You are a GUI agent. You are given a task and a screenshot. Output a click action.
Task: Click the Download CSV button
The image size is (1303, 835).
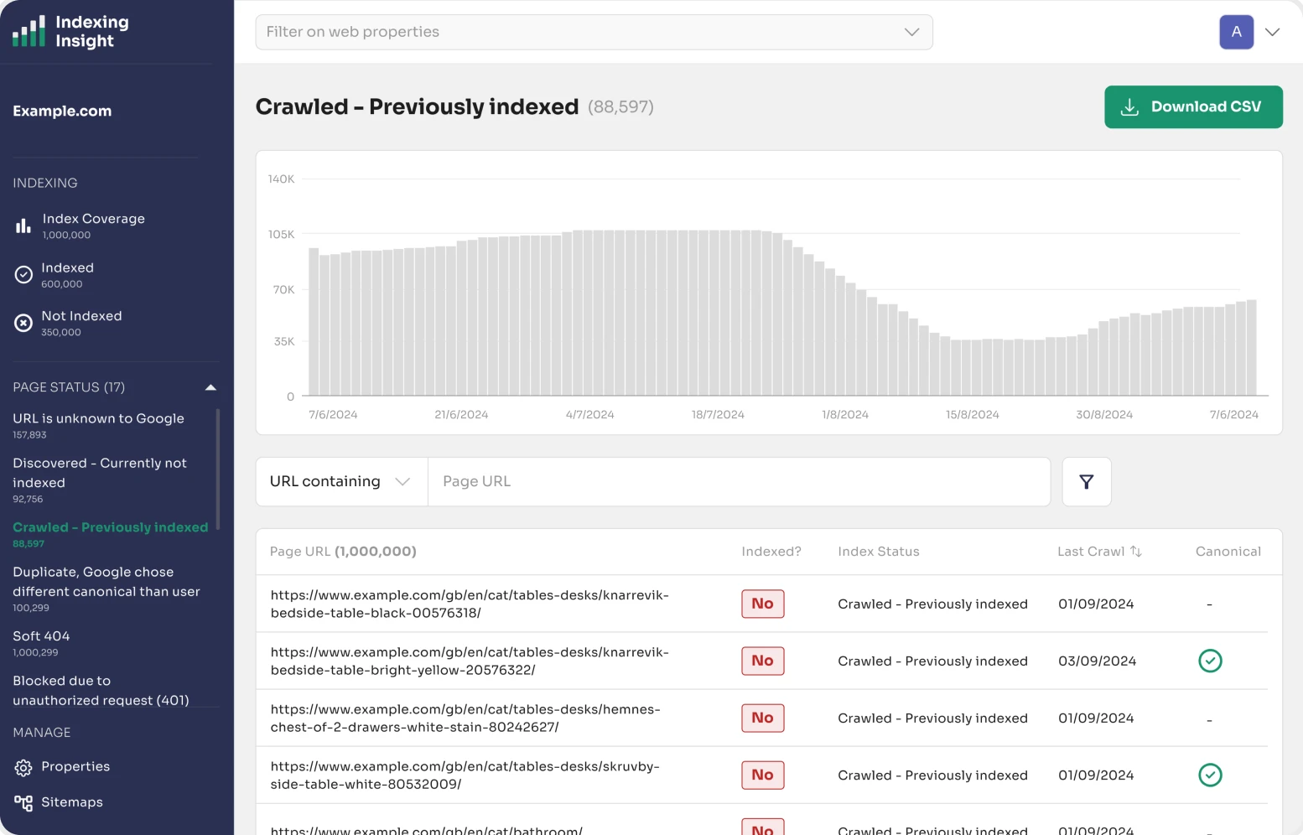1192,107
